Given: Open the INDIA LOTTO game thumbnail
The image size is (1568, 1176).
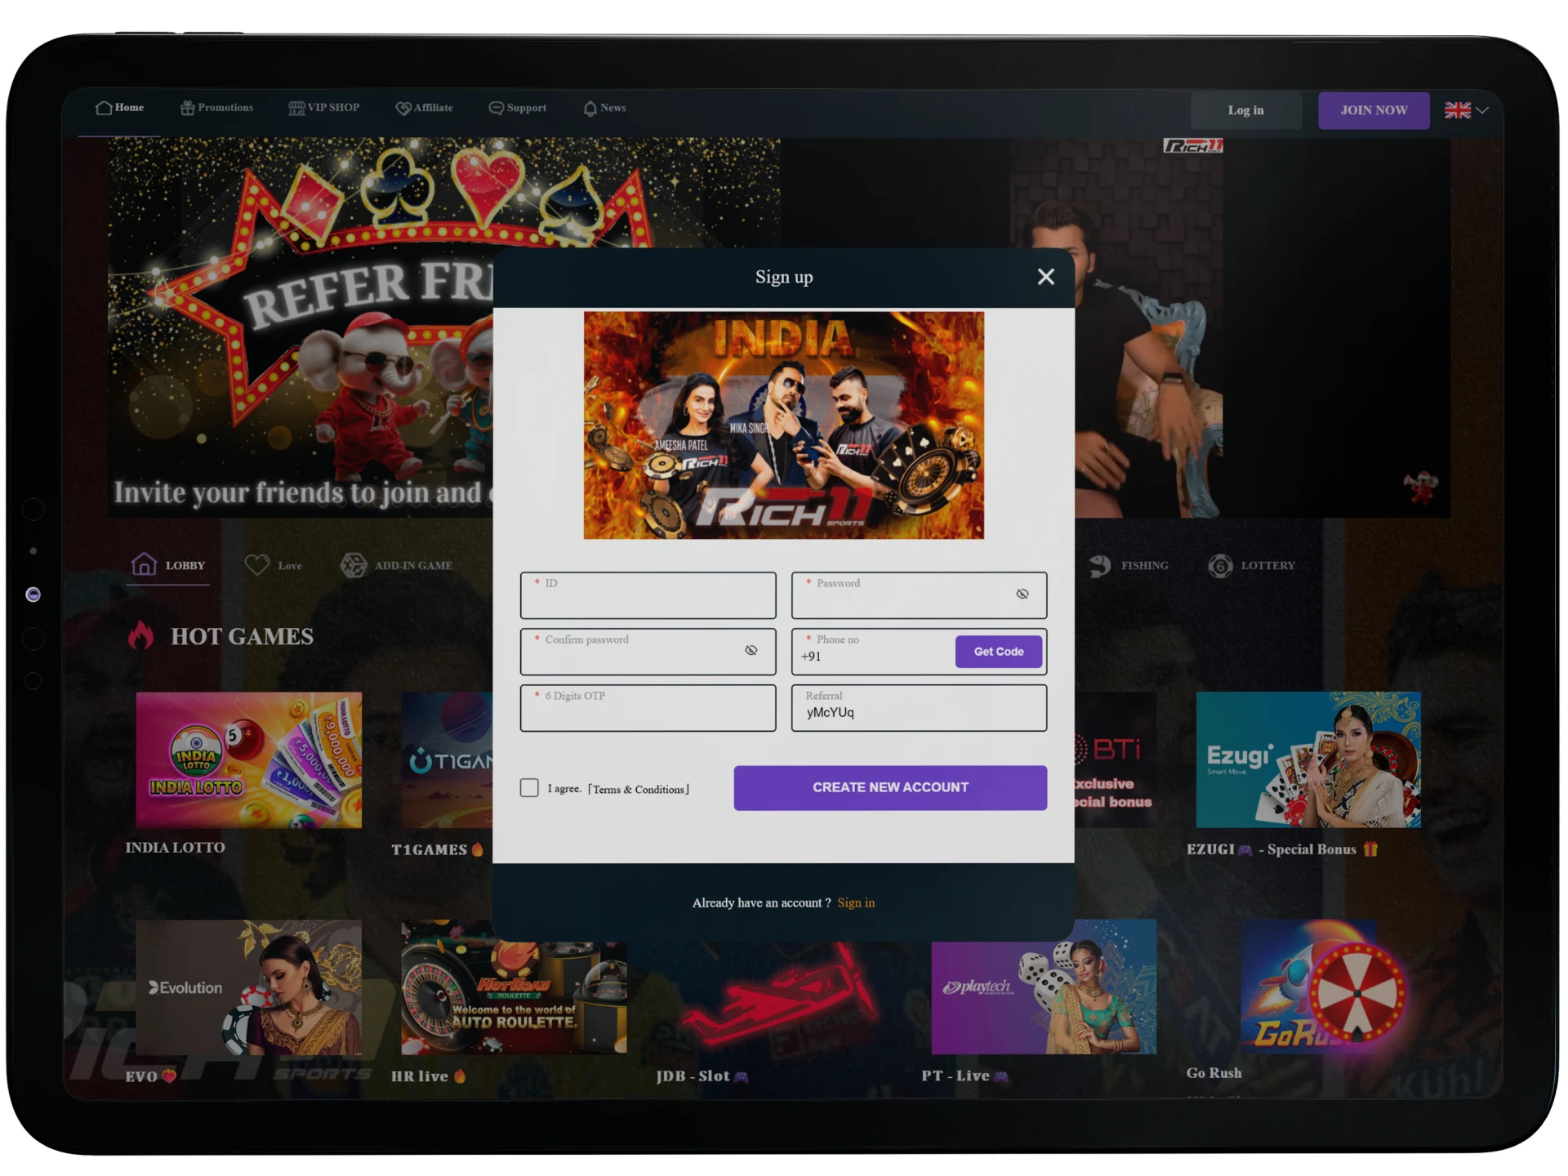Looking at the screenshot, I should [x=248, y=760].
